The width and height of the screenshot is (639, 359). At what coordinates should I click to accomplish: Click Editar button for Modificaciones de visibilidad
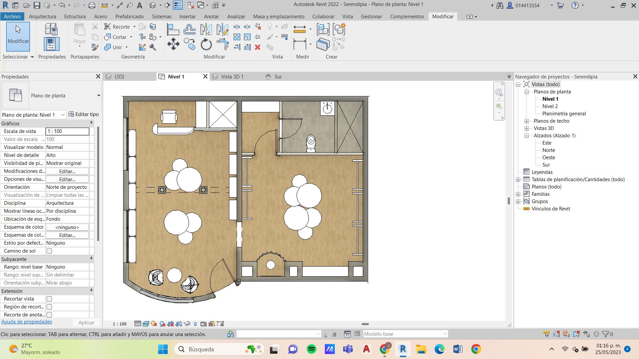coord(67,171)
